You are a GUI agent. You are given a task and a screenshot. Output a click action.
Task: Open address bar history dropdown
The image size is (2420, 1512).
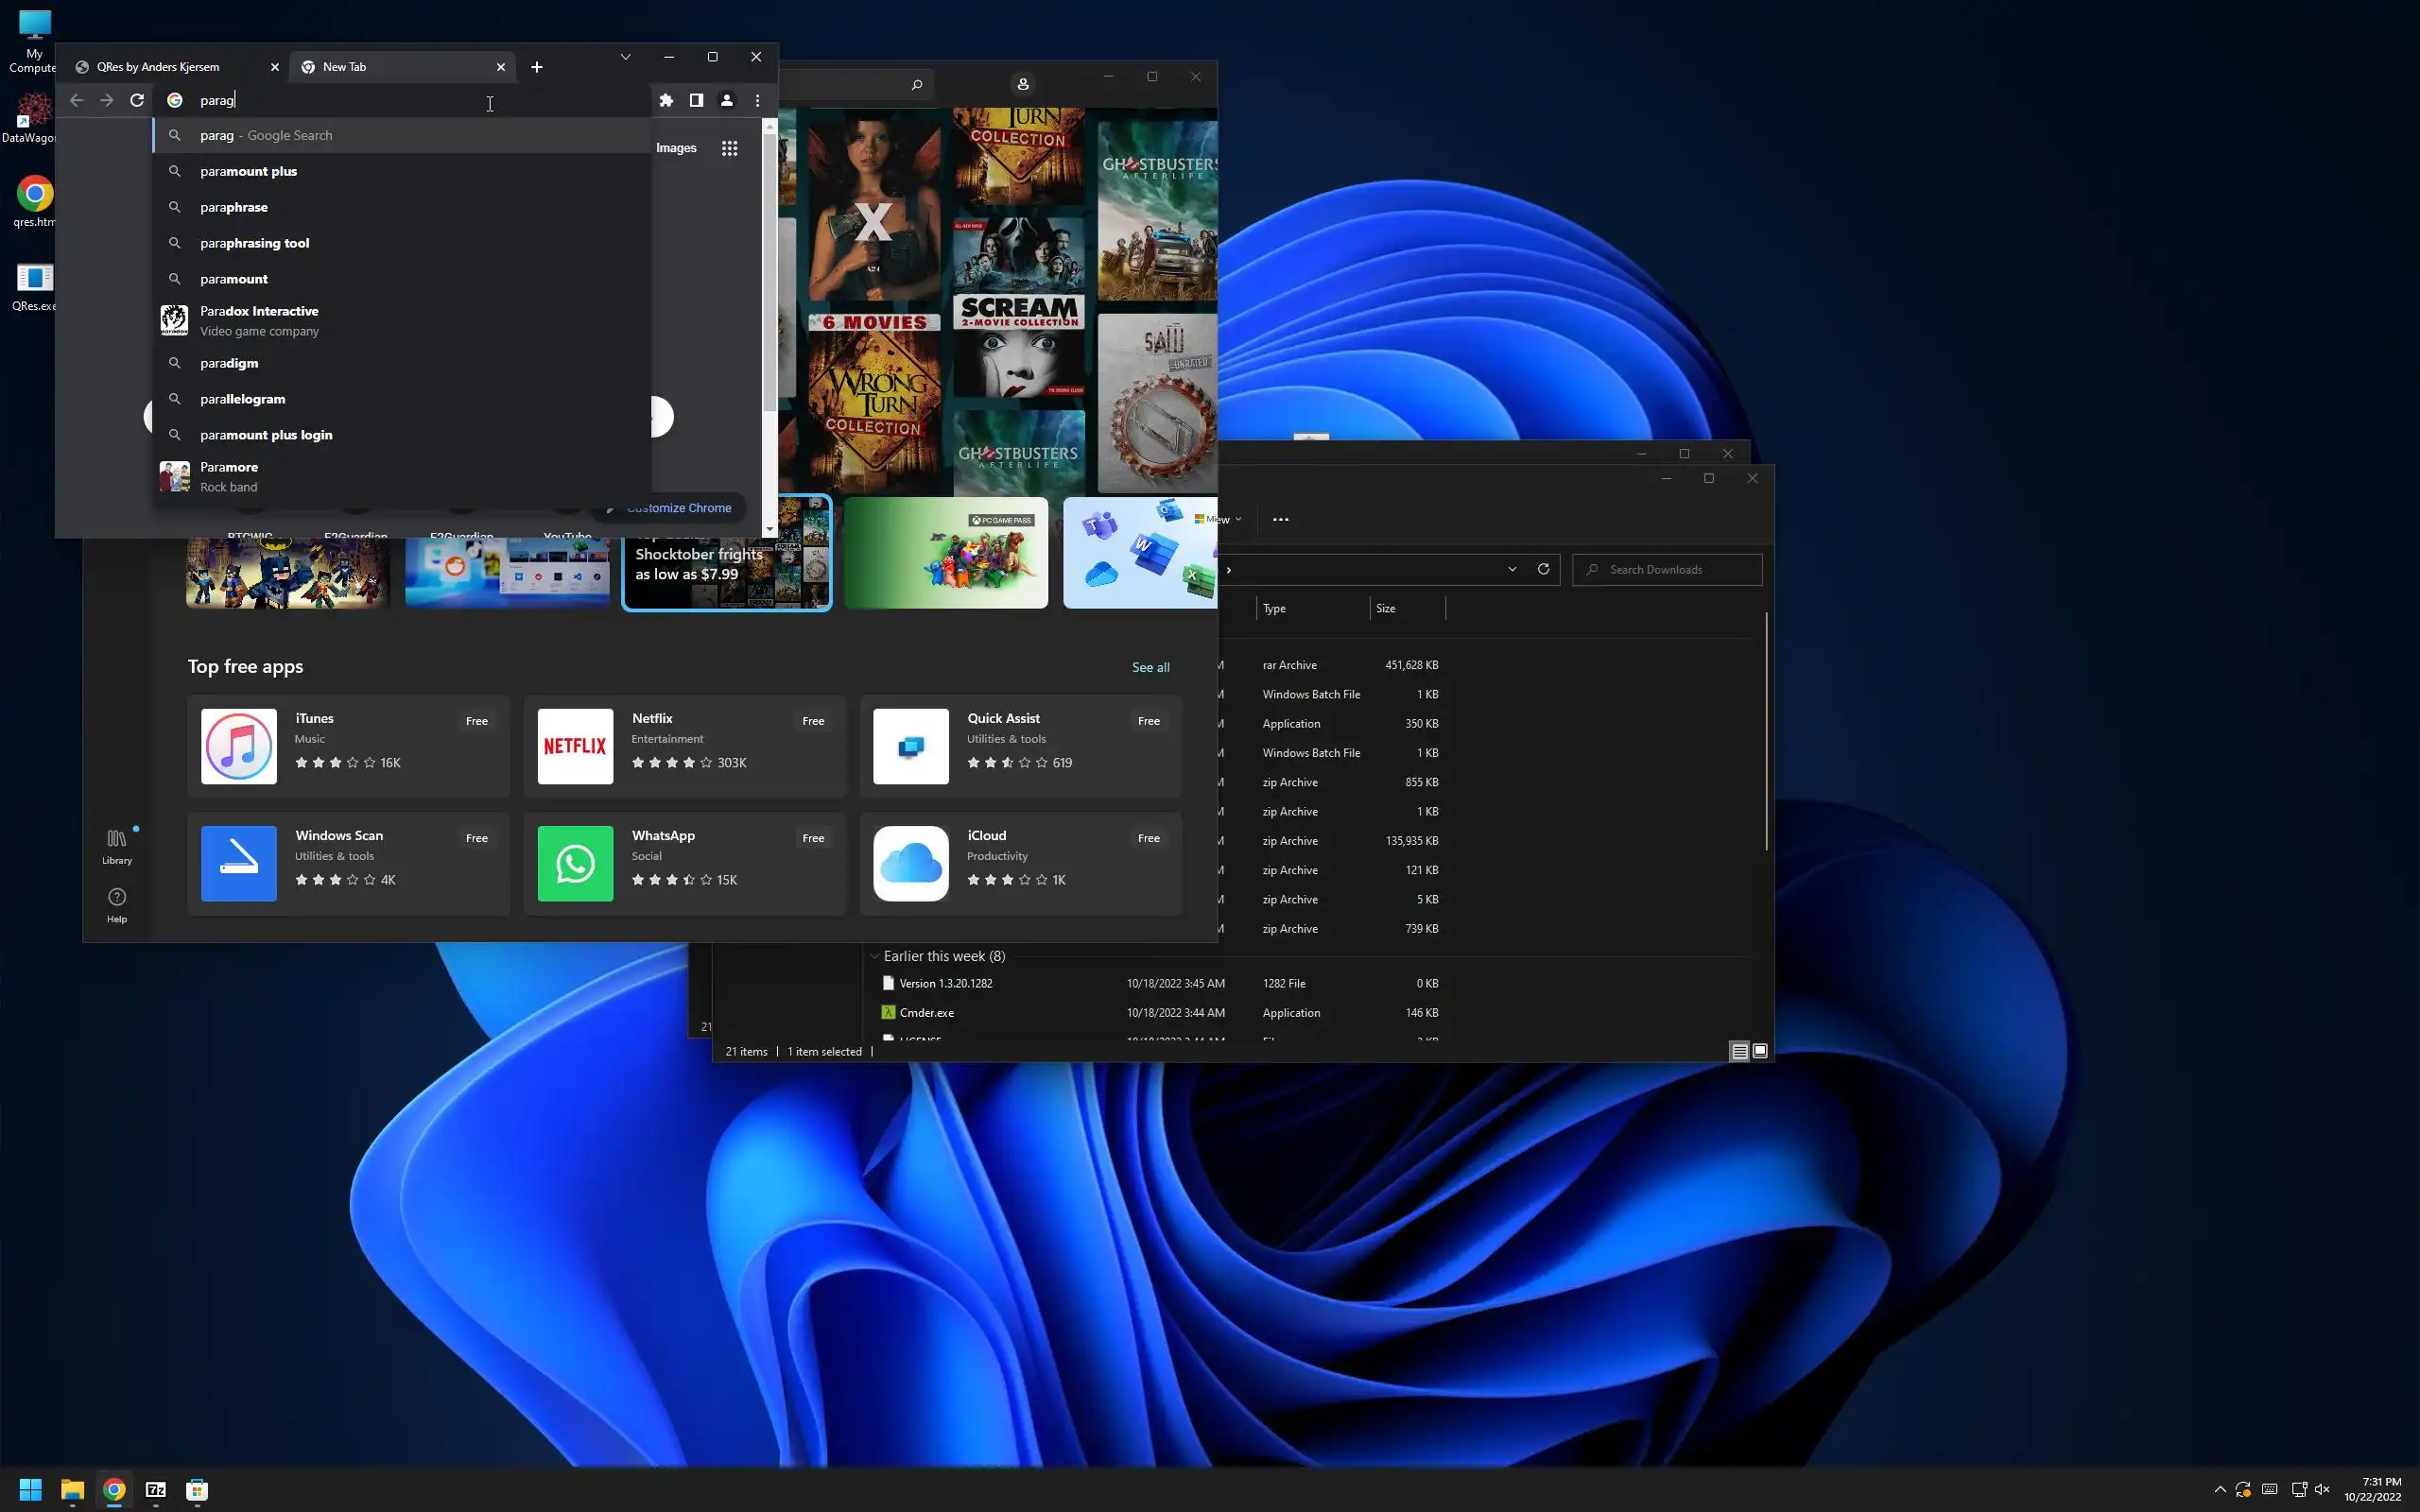point(1512,569)
